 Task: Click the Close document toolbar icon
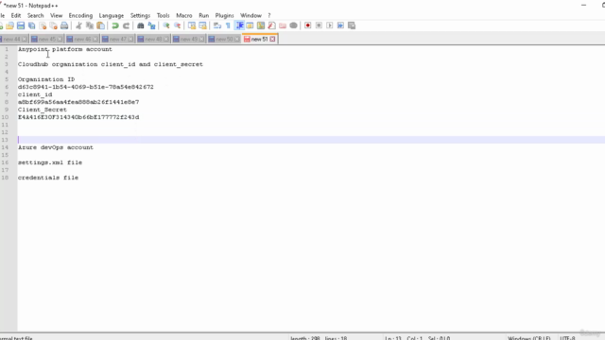tap(43, 25)
